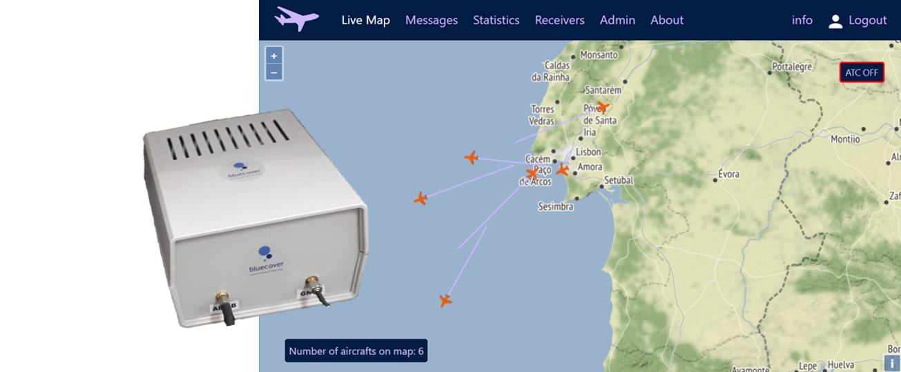Viewport: 901px width, 372px height.
Task: Open the Live Map tab
Action: tap(366, 20)
